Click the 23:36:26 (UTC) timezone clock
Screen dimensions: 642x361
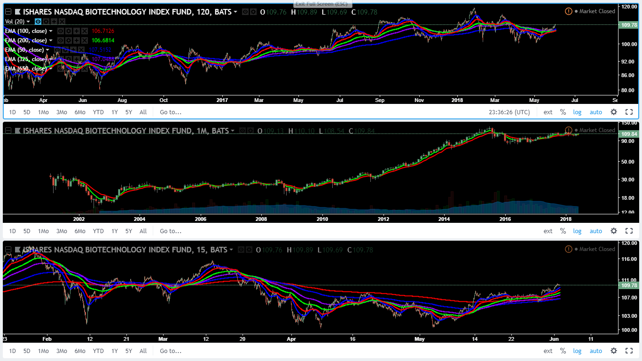(x=509, y=112)
